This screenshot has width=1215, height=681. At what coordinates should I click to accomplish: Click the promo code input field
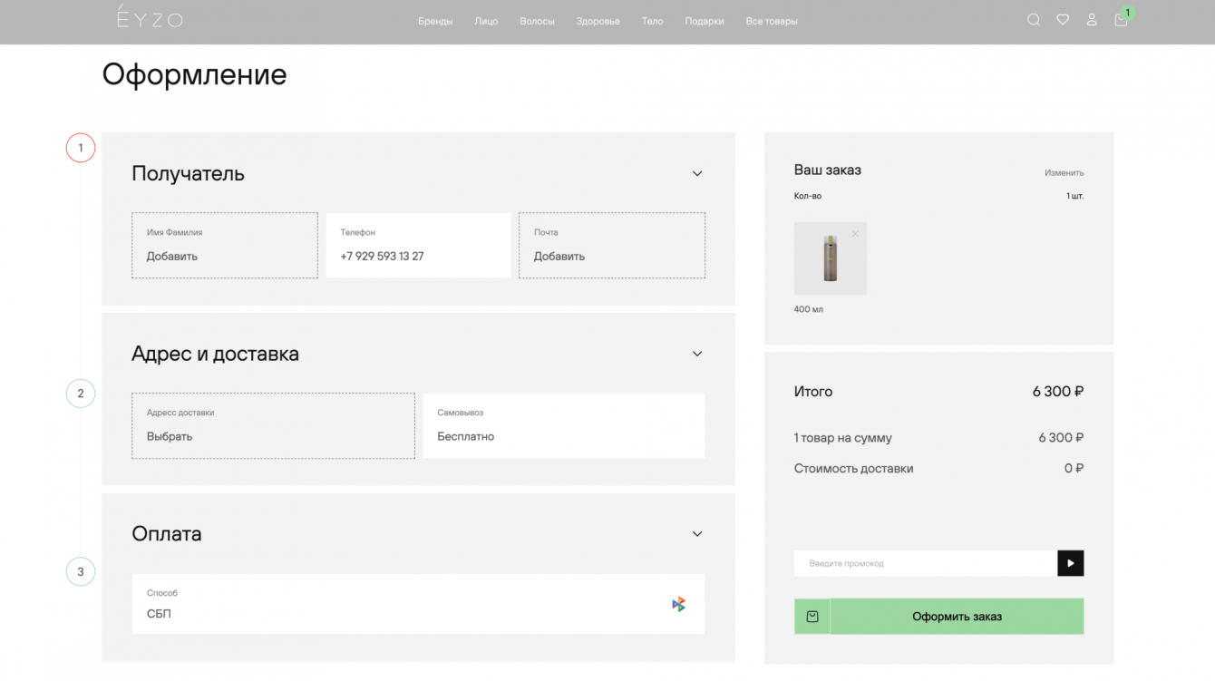click(x=925, y=563)
